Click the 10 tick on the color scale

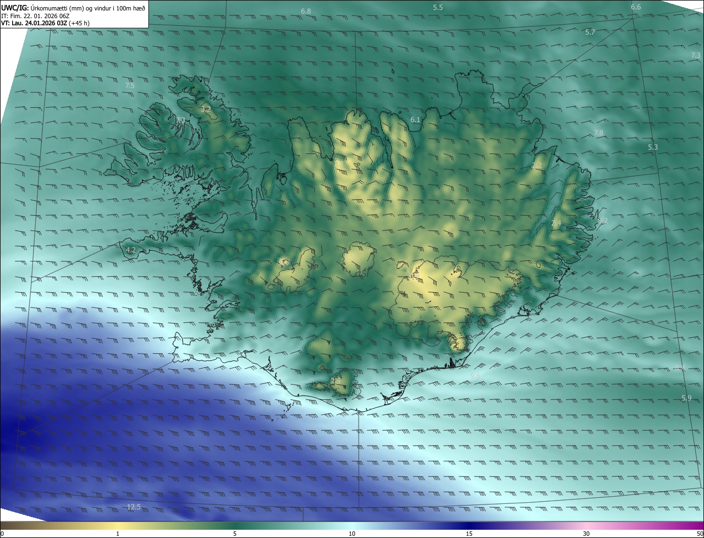click(x=352, y=534)
